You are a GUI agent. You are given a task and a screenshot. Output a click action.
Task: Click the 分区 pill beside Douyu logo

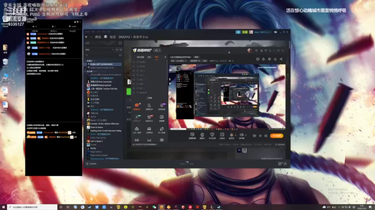click(x=157, y=50)
